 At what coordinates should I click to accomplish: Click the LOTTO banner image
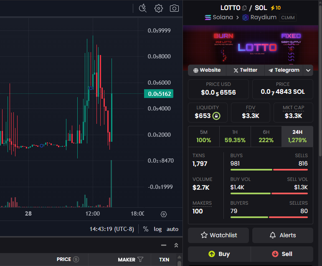coord(251,45)
